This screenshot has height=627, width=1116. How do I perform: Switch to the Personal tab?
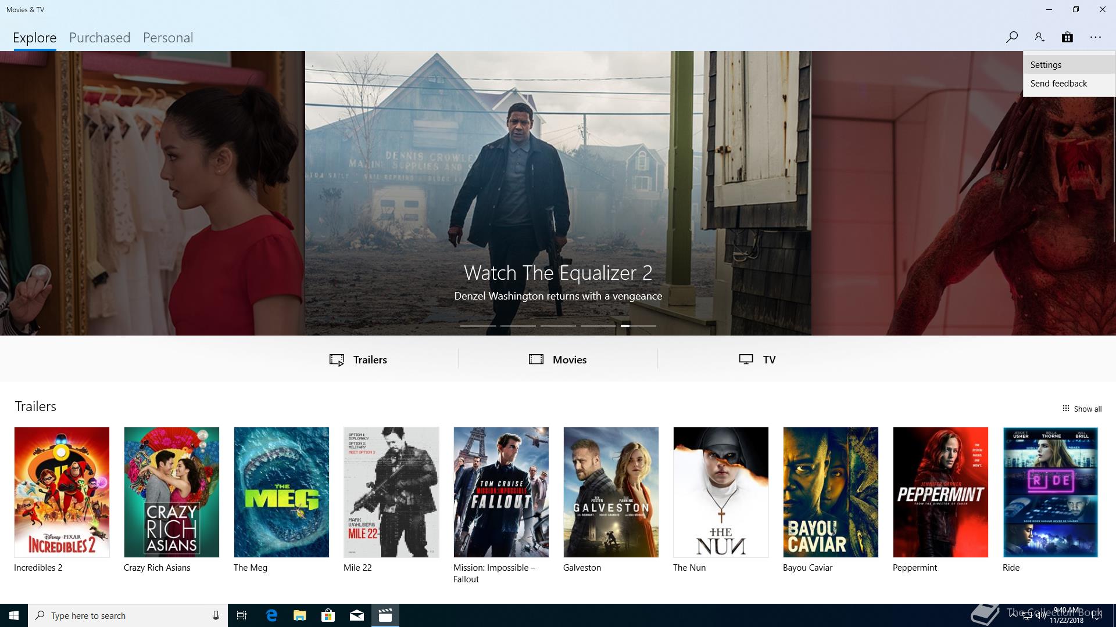168,38
